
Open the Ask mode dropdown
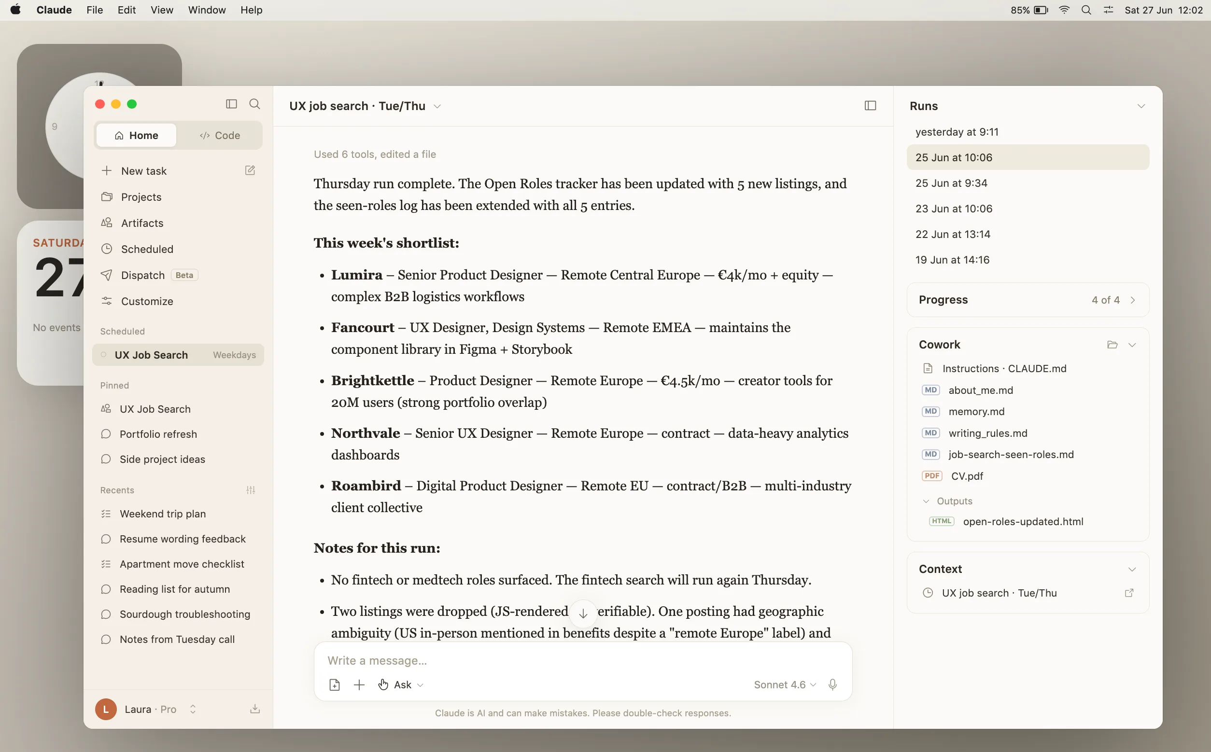coord(401,685)
